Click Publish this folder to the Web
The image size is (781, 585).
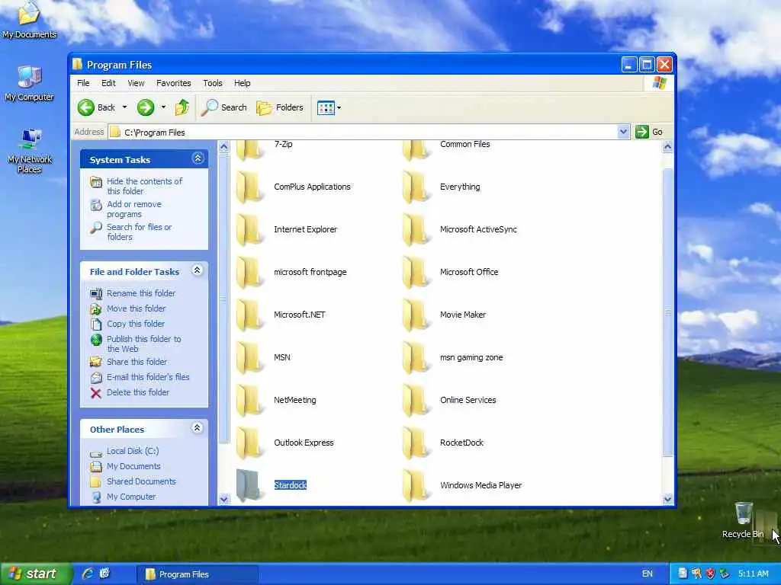click(x=144, y=344)
